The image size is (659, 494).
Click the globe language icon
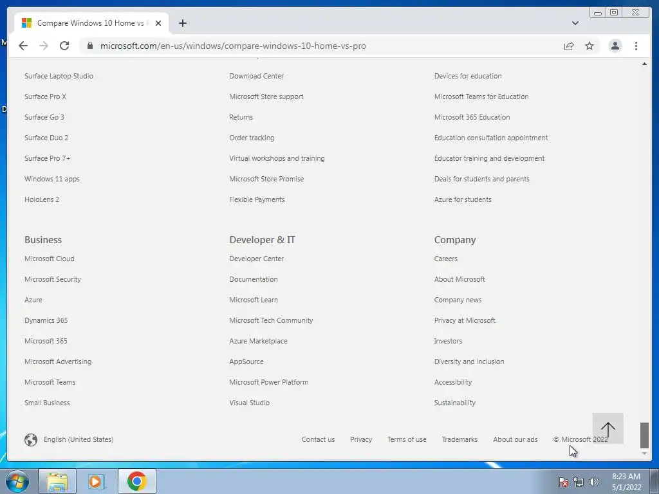tap(31, 439)
